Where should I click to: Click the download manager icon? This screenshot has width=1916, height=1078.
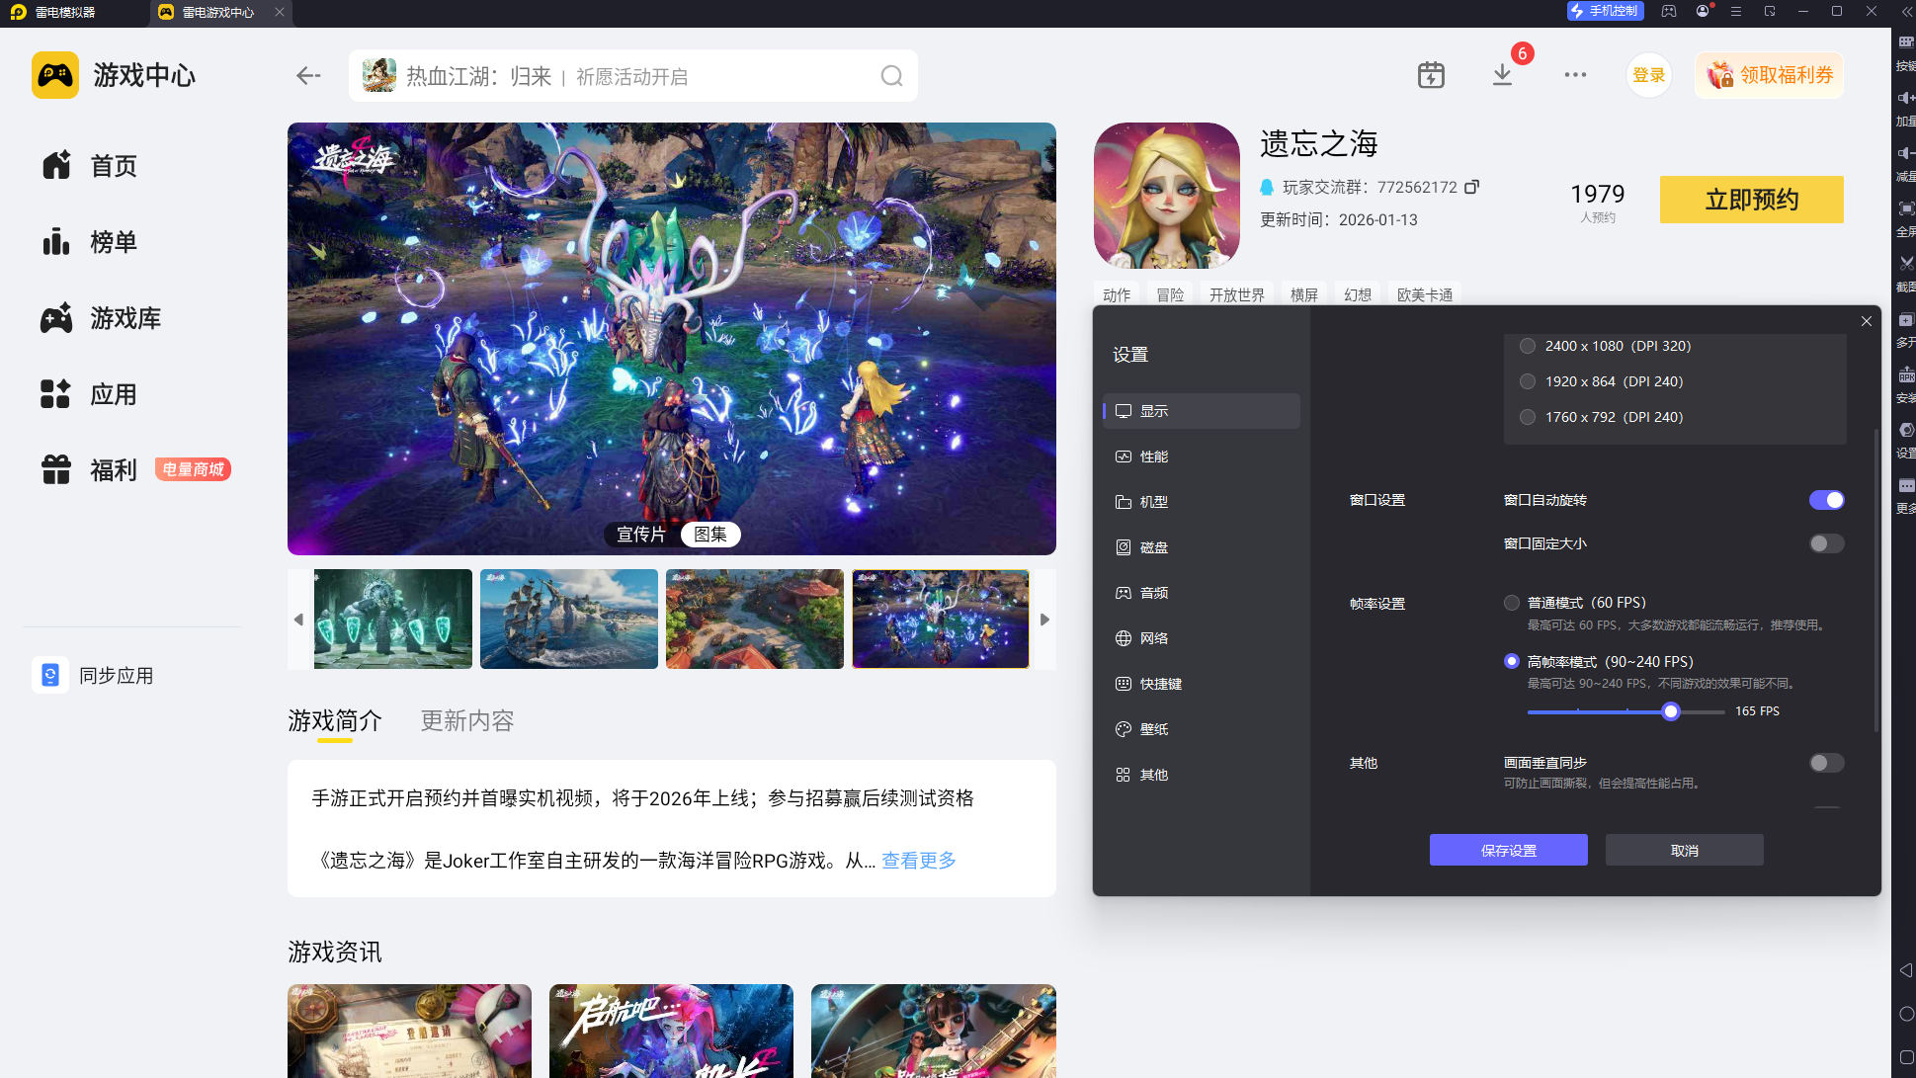pyautogui.click(x=1502, y=75)
